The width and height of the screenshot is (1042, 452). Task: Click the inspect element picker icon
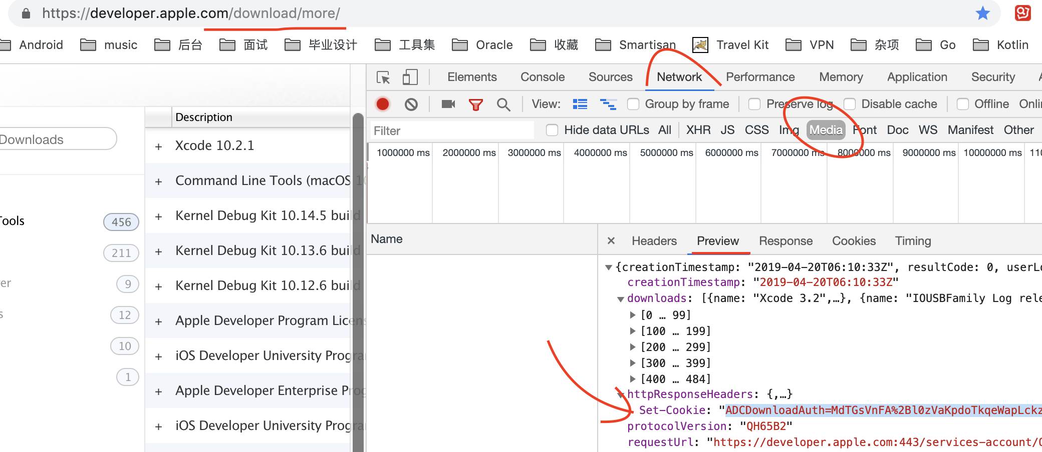pyautogui.click(x=383, y=77)
